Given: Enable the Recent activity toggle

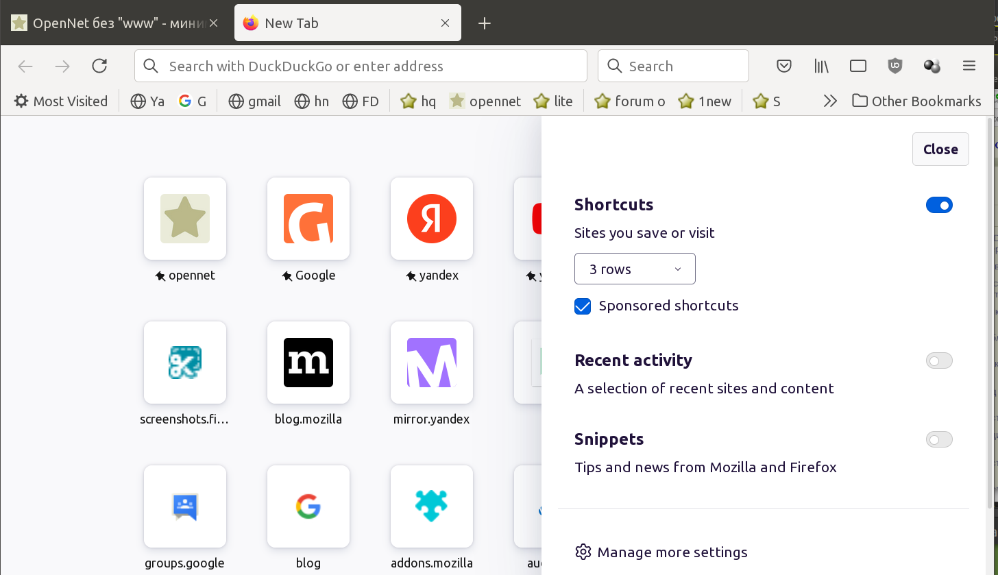Looking at the screenshot, I should [x=939, y=360].
